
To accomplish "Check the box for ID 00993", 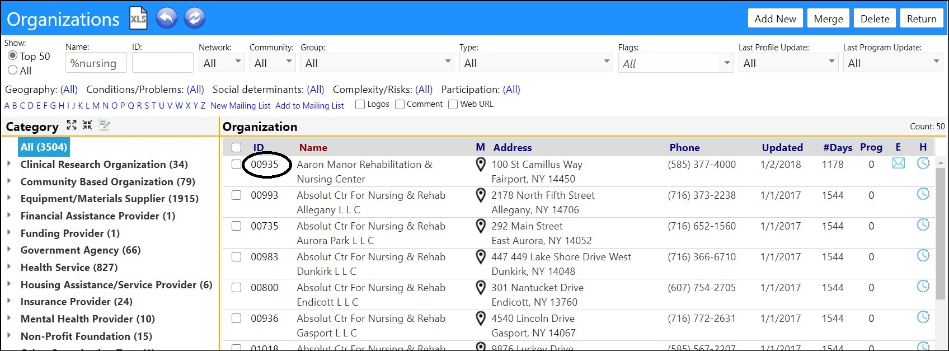I will (236, 195).
